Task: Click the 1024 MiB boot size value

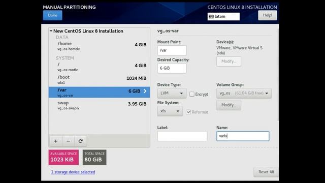Action: 137,78
